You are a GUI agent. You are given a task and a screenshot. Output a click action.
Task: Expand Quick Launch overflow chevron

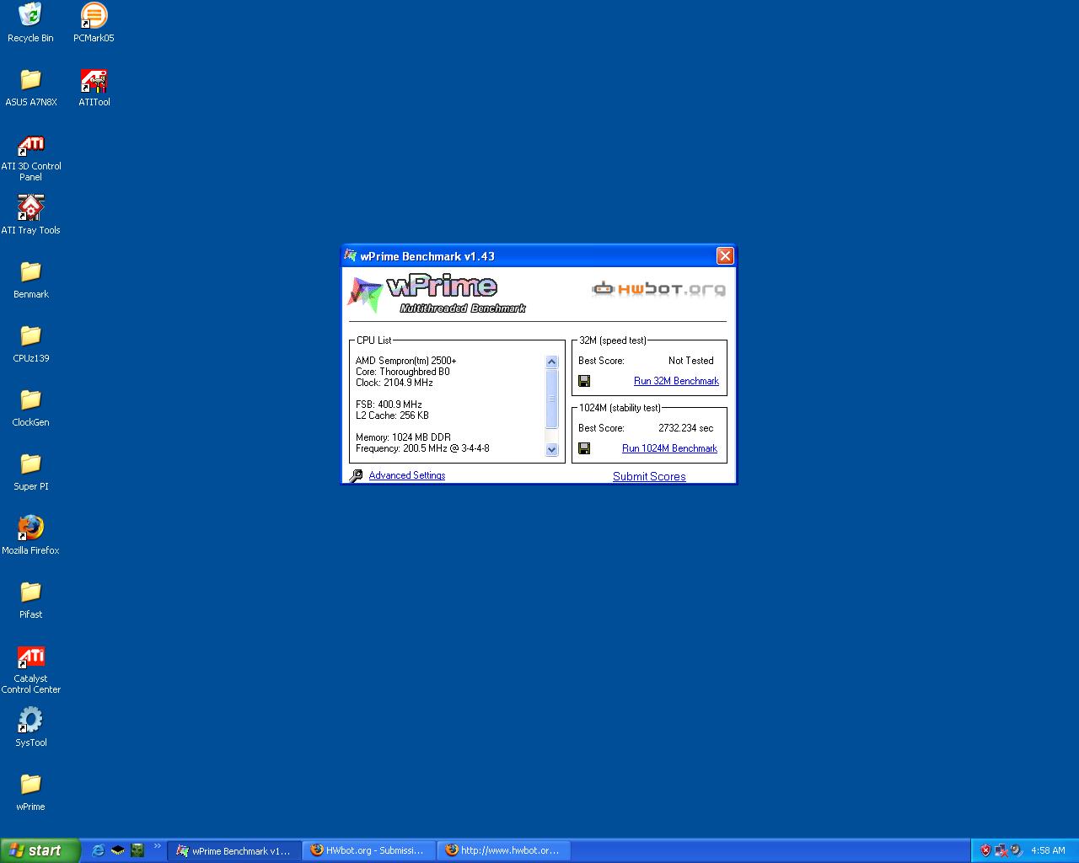point(157,847)
